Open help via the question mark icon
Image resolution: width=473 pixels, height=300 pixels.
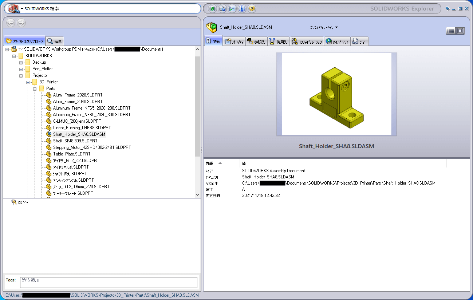[252, 8]
